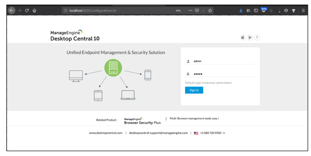Click the +1 888 720 9500 phone number
The height and width of the screenshot is (156, 311).
(x=211, y=133)
